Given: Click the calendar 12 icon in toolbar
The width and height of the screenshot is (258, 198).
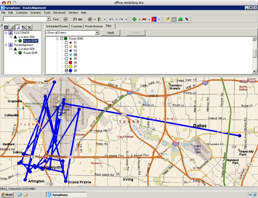Looking at the screenshot, I should (174, 19).
